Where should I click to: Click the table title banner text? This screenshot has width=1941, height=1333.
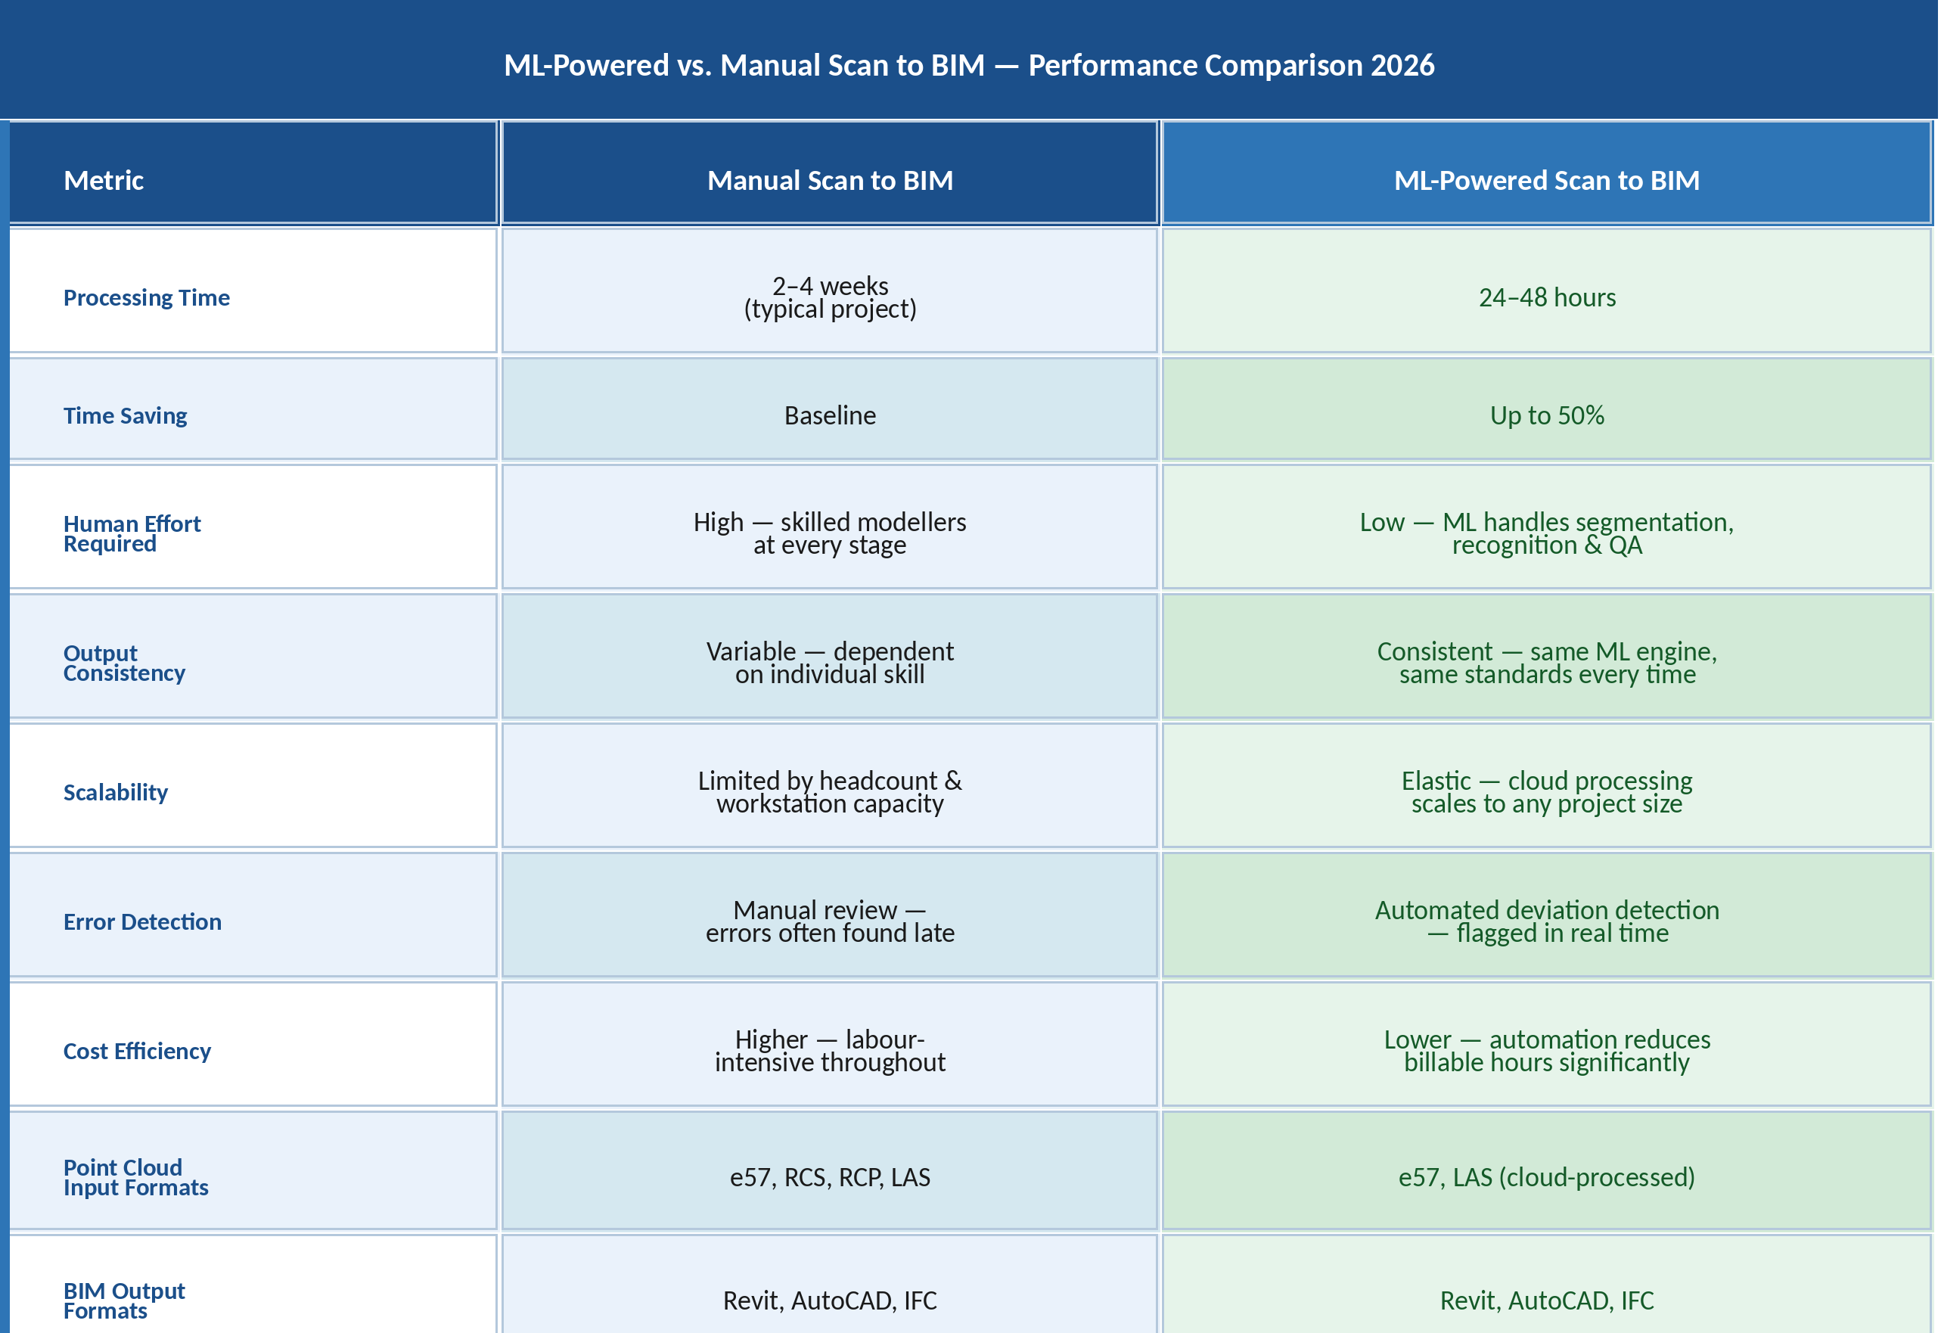(x=969, y=65)
